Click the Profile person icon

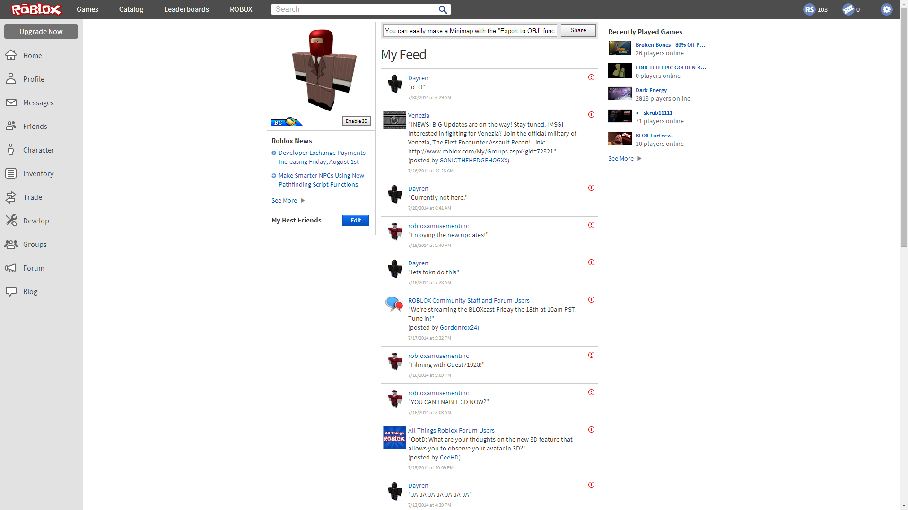point(11,79)
